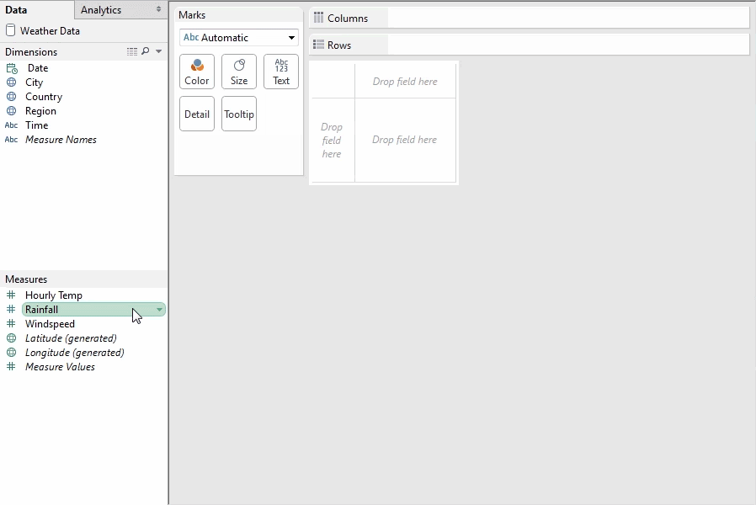The height and width of the screenshot is (505, 756).
Task: Click the Drop field here area in the view
Action: [x=405, y=140]
